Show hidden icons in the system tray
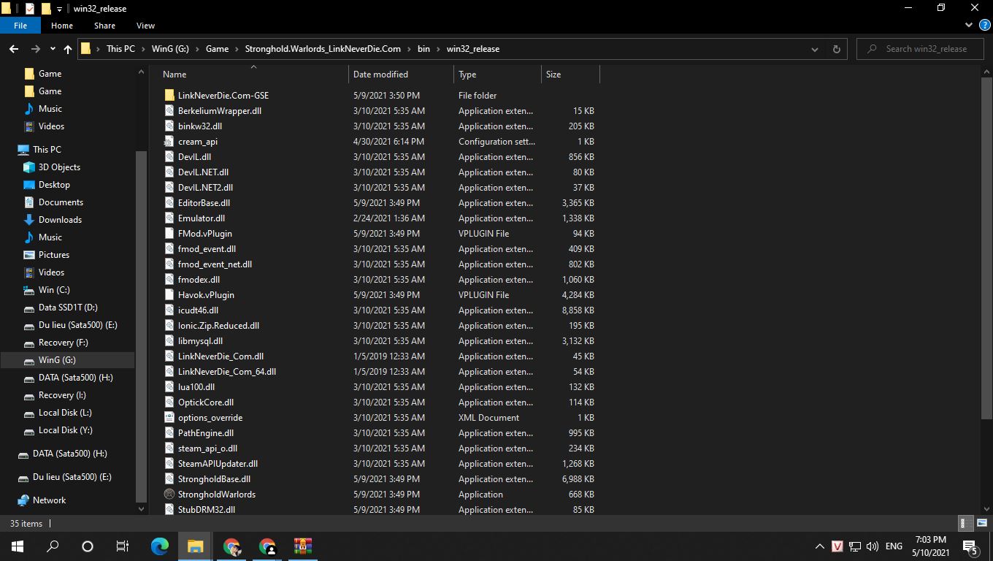This screenshot has height=561, width=993. (x=819, y=546)
